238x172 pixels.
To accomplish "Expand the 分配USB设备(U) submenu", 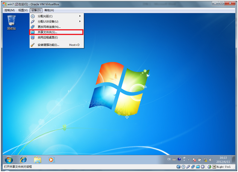I will click(x=56, y=21).
